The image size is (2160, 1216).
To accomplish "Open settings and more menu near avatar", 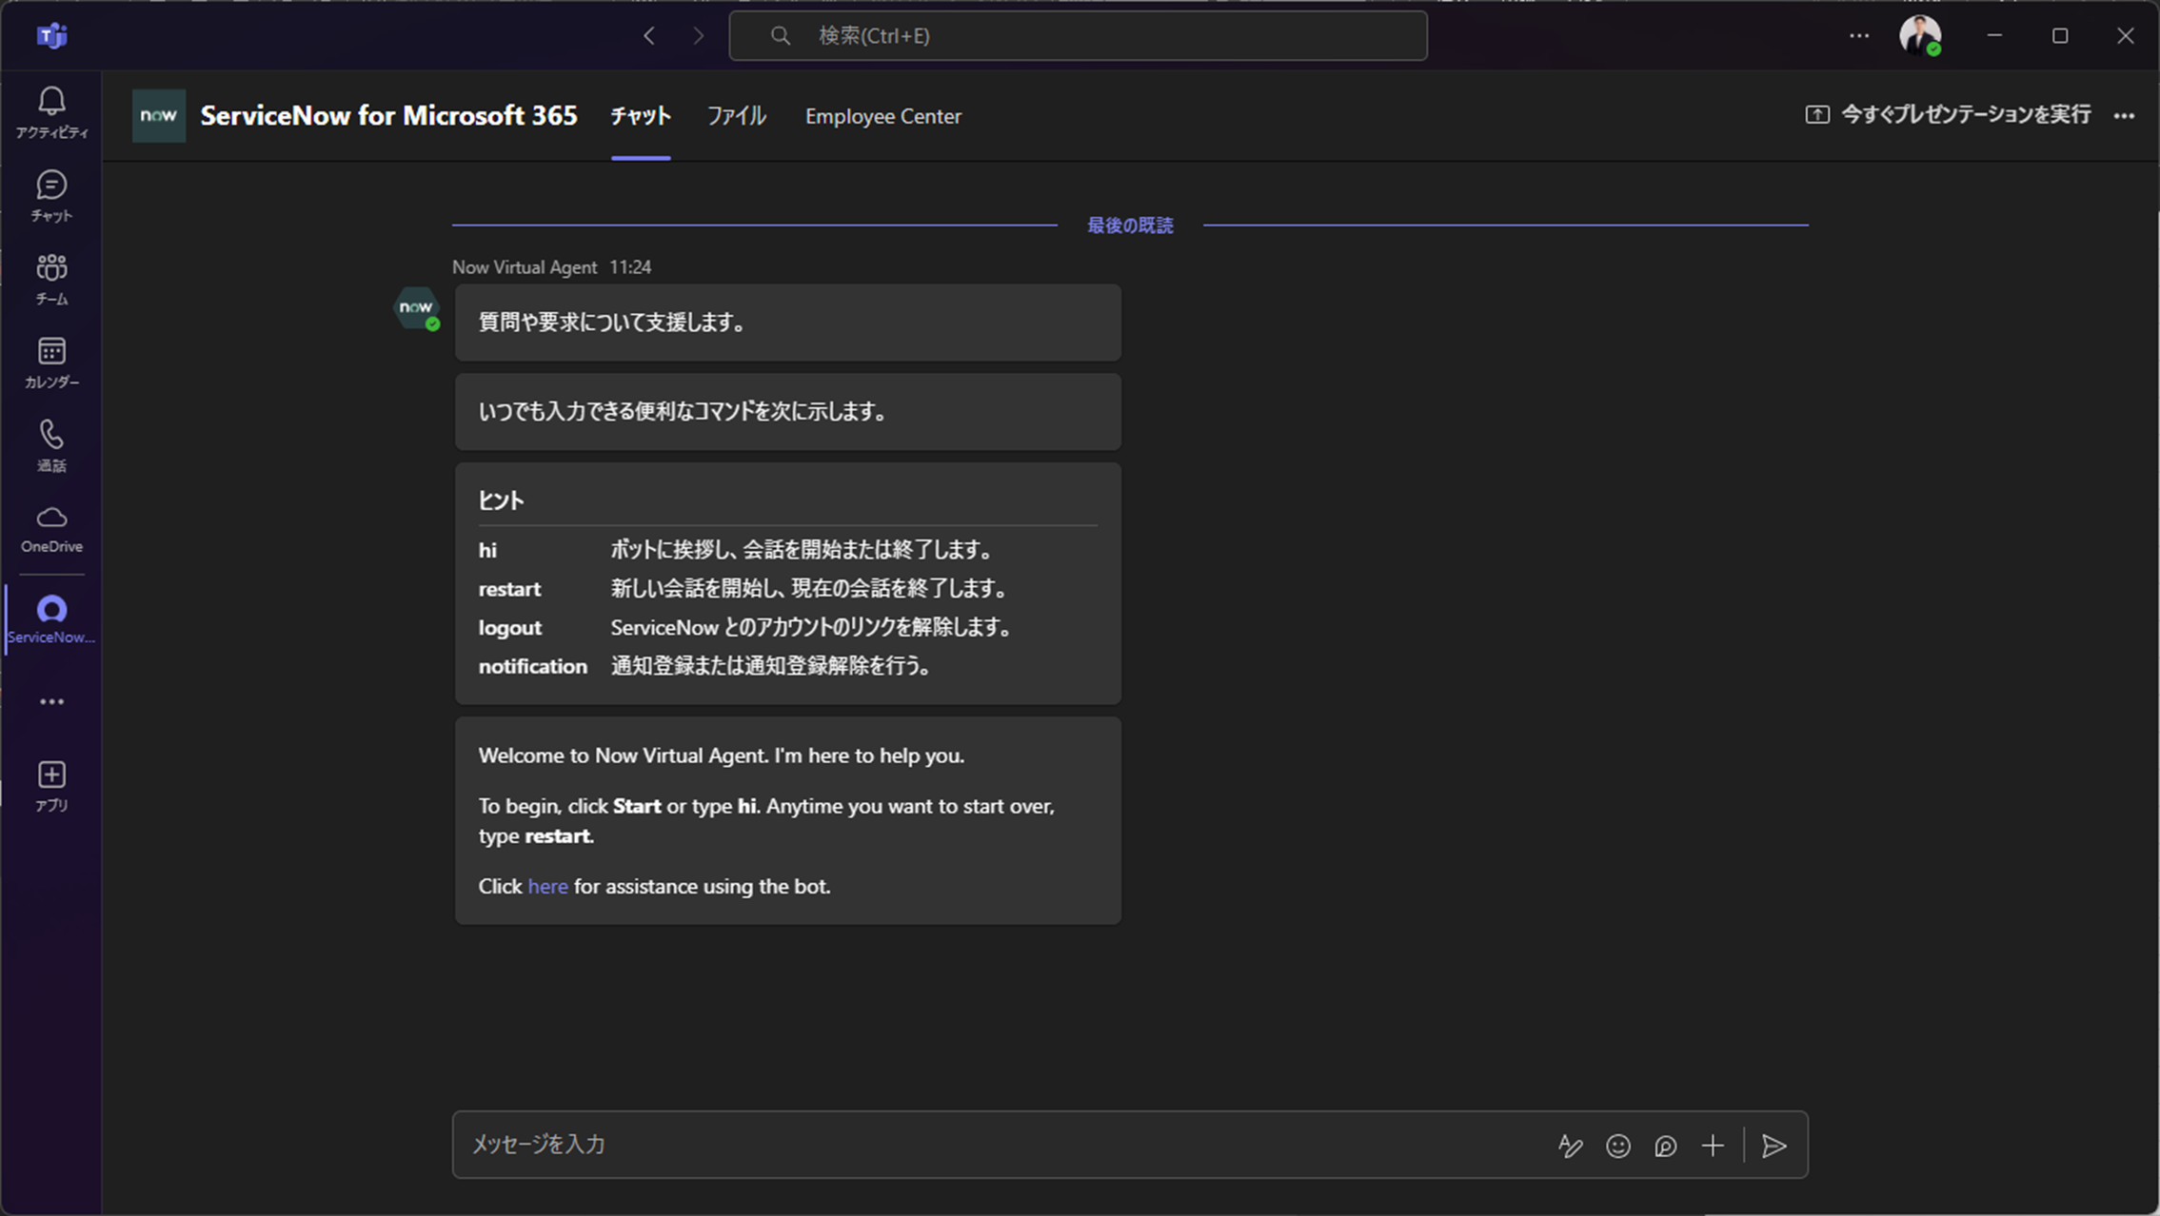I will (x=1858, y=36).
